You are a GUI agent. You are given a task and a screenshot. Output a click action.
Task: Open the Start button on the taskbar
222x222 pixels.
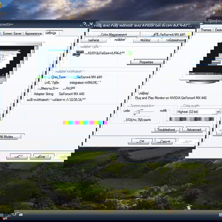pos(4,216)
